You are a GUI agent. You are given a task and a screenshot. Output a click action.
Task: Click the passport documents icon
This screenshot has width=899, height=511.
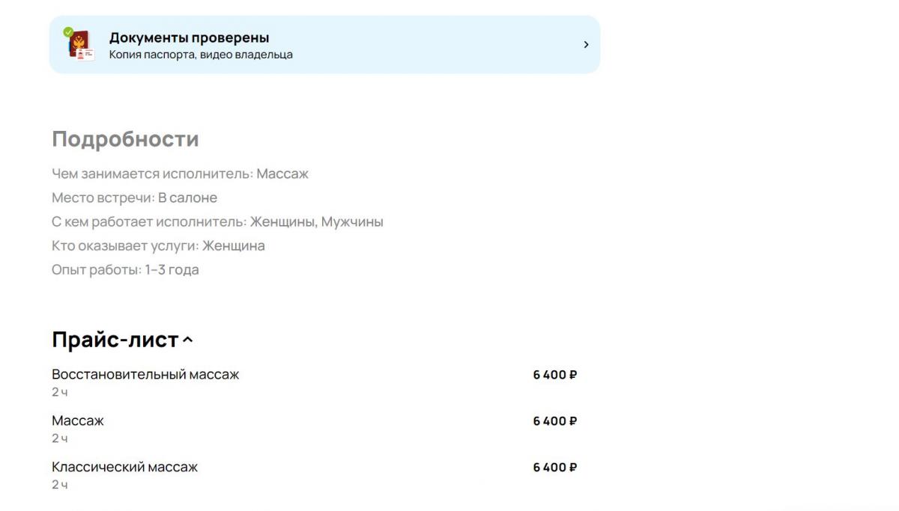click(x=79, y=45)
